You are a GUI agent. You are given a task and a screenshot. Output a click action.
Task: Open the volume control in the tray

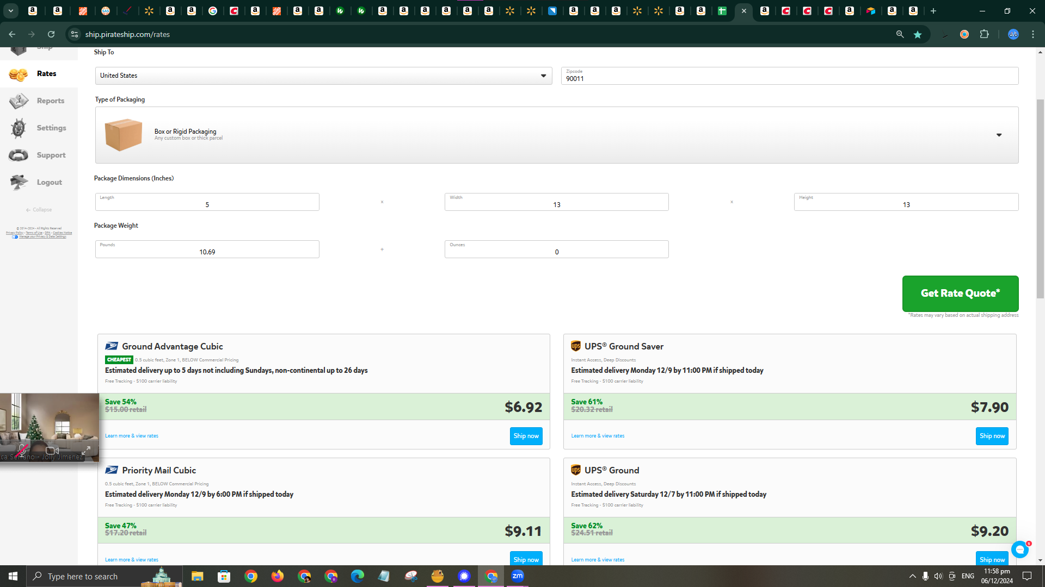[x=938, y=576]
